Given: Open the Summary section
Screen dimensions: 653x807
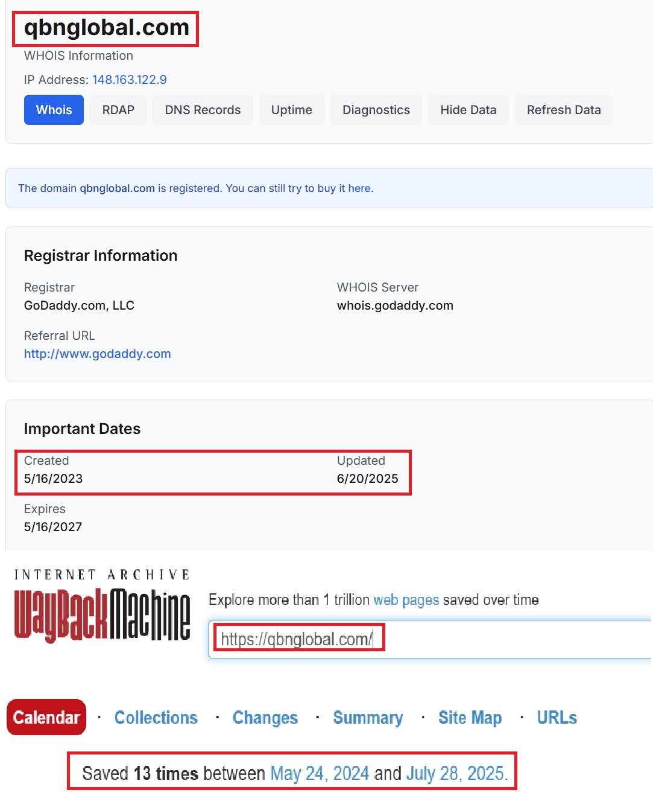Looking at the screenshot, I should pyautogui.click(x=368, y=717).
